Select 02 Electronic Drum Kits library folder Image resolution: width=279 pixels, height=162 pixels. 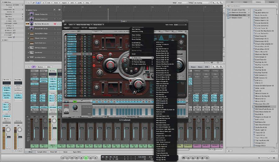coord(238,13)
